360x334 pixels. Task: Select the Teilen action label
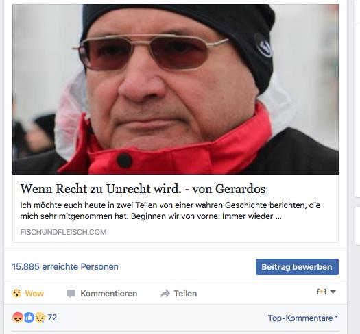tap(185, 294)
